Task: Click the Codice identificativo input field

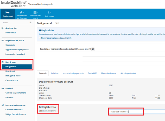Action: tap(137, 112)
